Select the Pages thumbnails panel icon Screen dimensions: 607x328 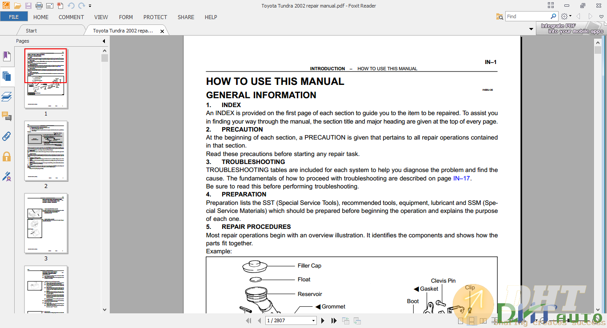tap(7, 76)
